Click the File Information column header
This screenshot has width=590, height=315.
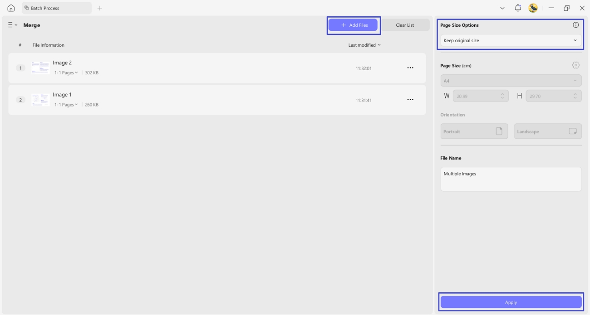coord(49,45)
